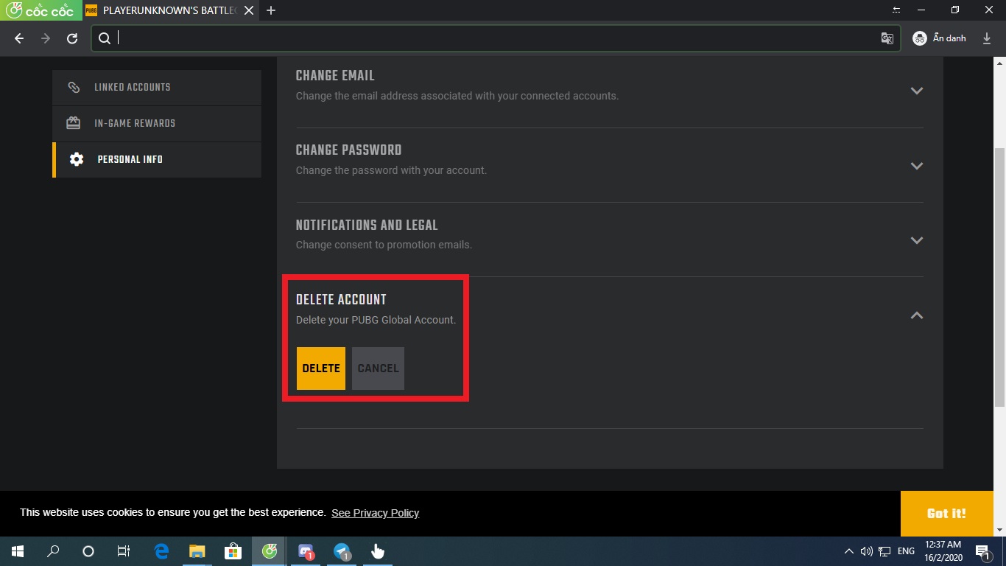Image resolution: width=1006 pixels, height=566 pixels.
Task: Click the NOTIFICATIONS AND LEGAL heading
Action: pyautogui.click(x=367, y=226)
